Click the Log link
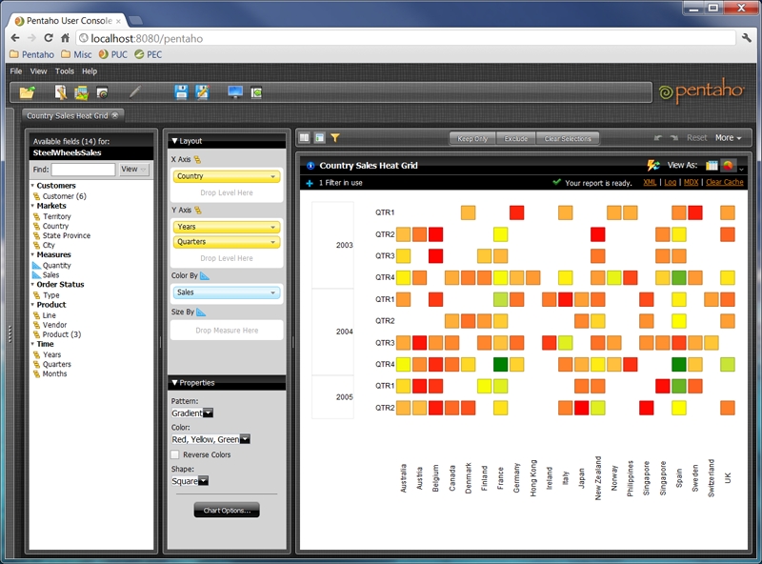The width and height of the screenshot is (762, 564). click(671, 182)
